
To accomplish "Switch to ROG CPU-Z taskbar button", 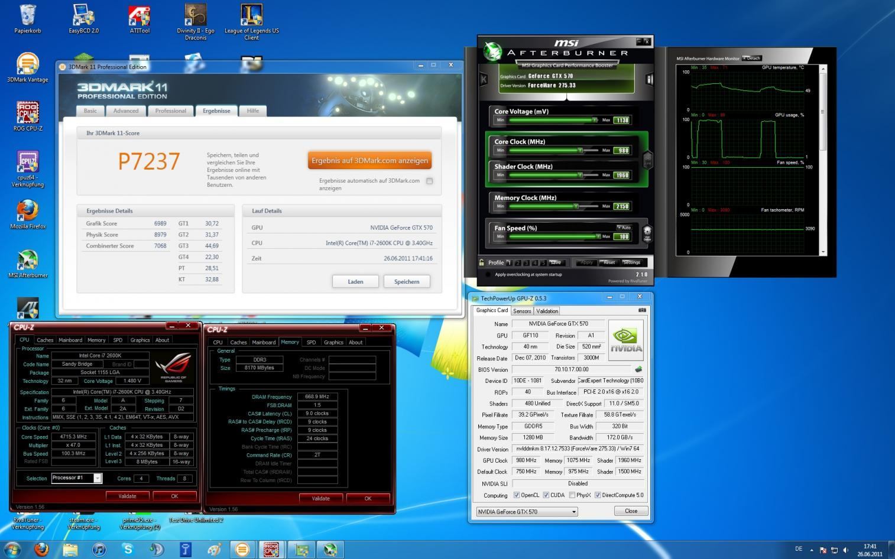I will pyautogui.click(x=271, y=549).
